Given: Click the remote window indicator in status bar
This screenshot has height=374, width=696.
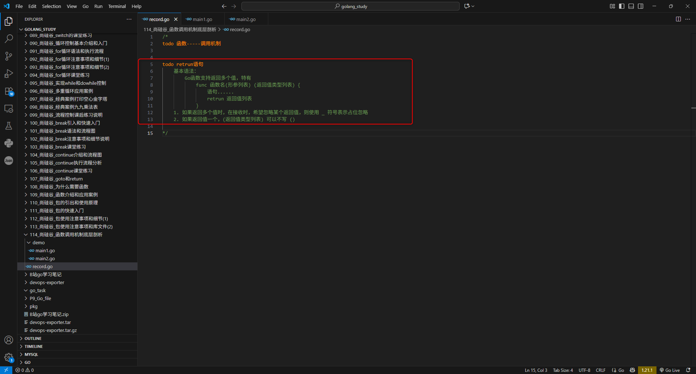Looking at the screenshot, I should [6, 370].
